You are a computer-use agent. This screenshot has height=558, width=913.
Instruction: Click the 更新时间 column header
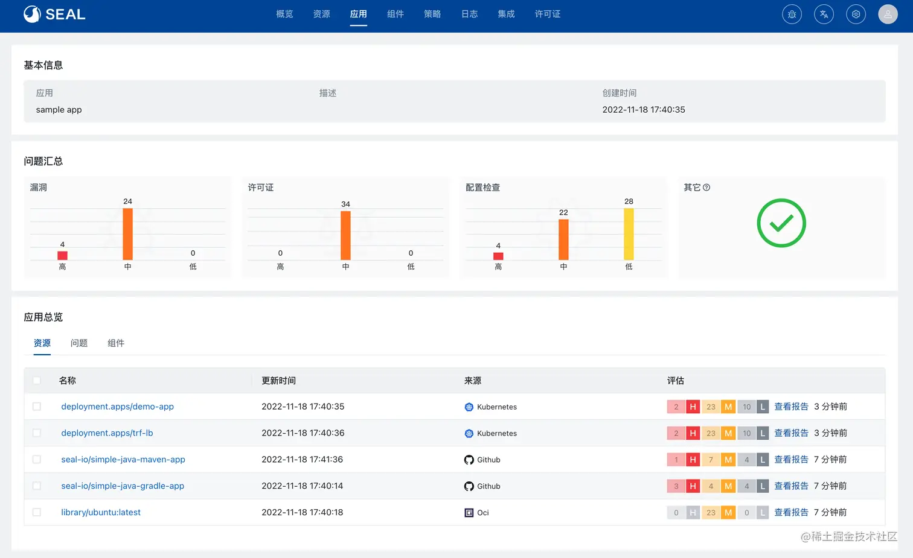click(279, 381)
